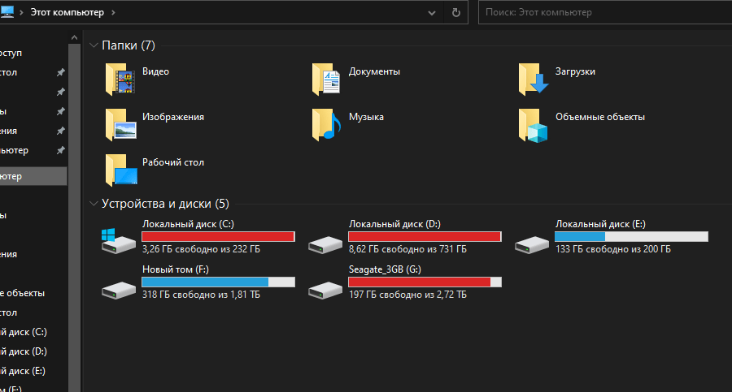Viewport: 732px width, 392px height.
Task: Open the Изображения folder icon
Action: pos(120,125)
